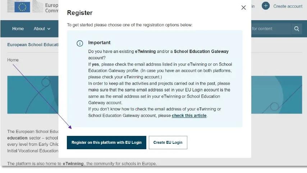
Task: Open the European School Education title link
Action: [33, 45]
